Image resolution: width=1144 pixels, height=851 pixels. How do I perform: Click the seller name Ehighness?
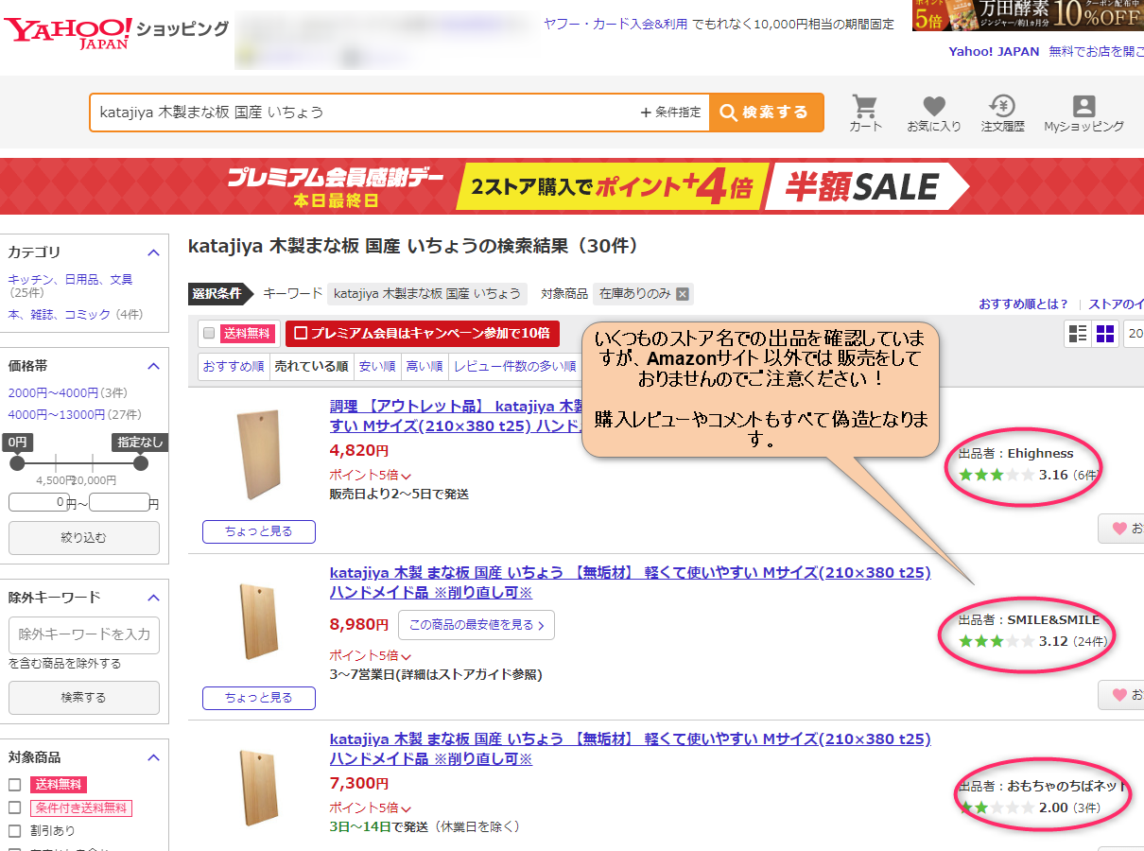(1040, 454)
